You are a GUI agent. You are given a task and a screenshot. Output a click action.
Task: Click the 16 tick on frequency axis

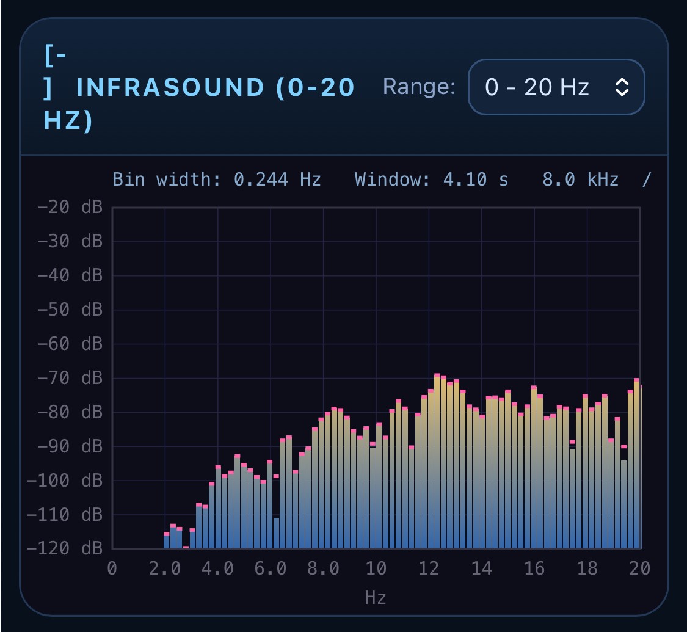coord(534,568)
